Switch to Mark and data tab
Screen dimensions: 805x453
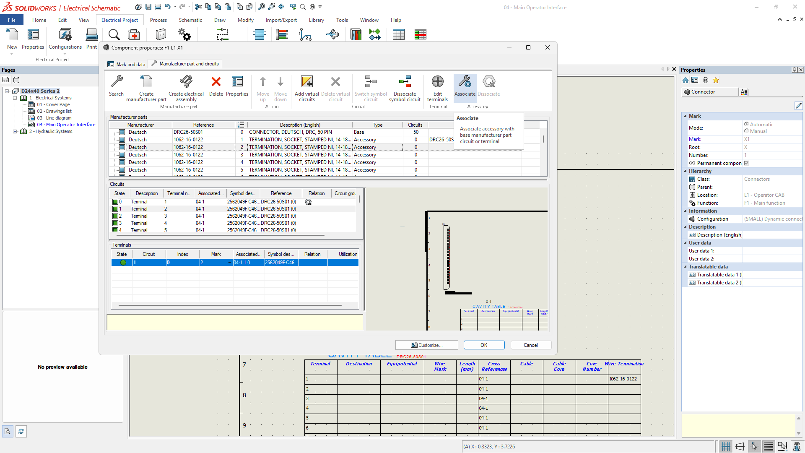[127, 64]
